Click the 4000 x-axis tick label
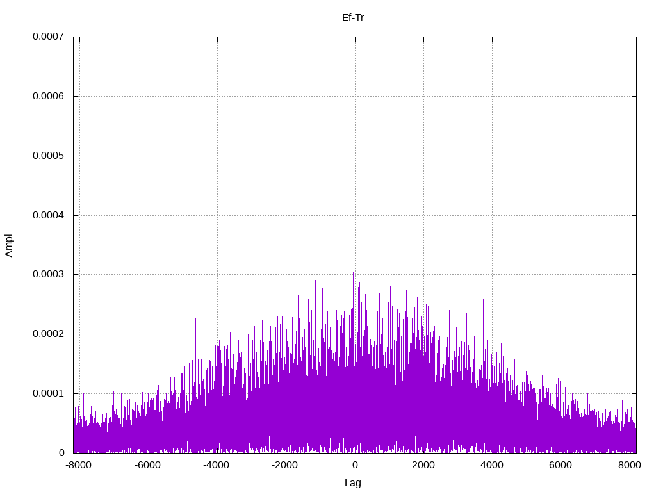 (492, 465)
